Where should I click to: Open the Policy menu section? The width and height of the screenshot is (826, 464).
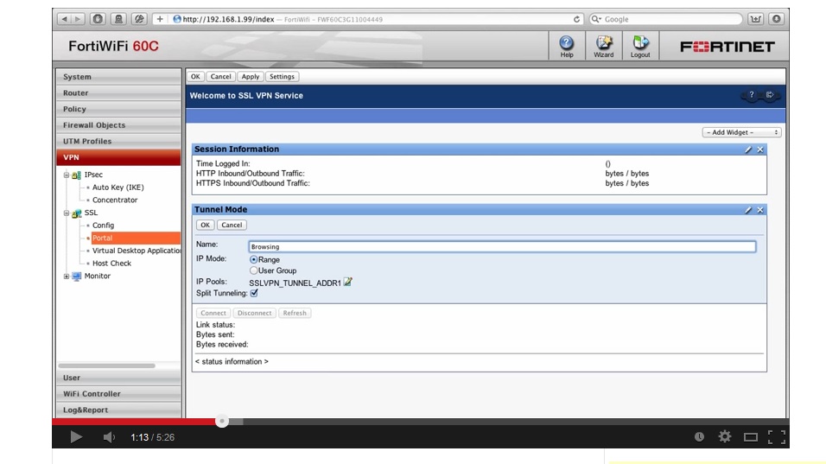[118, 109]
